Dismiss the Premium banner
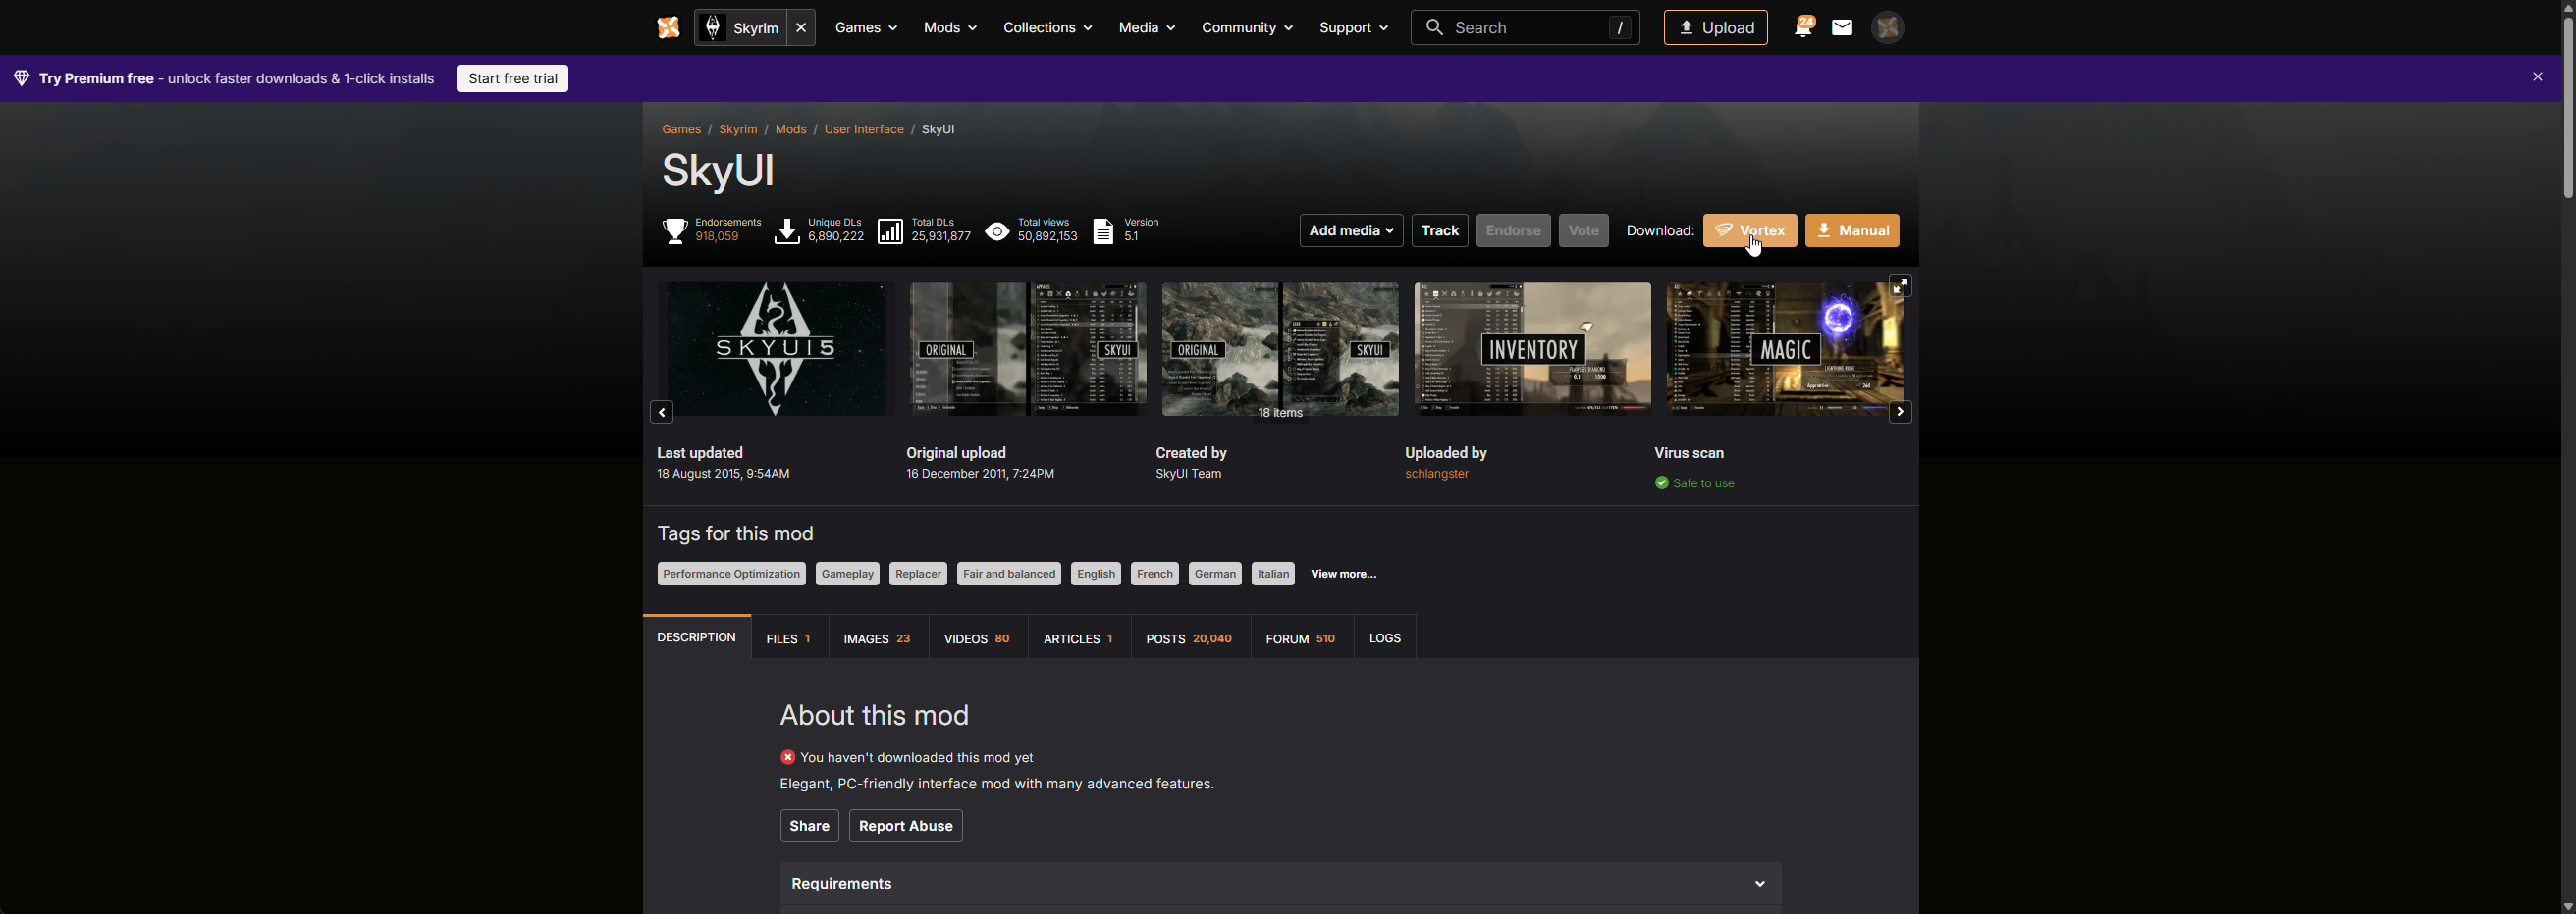The height and width of the screenshot is (914, 2576). (x=2537, y=76)
